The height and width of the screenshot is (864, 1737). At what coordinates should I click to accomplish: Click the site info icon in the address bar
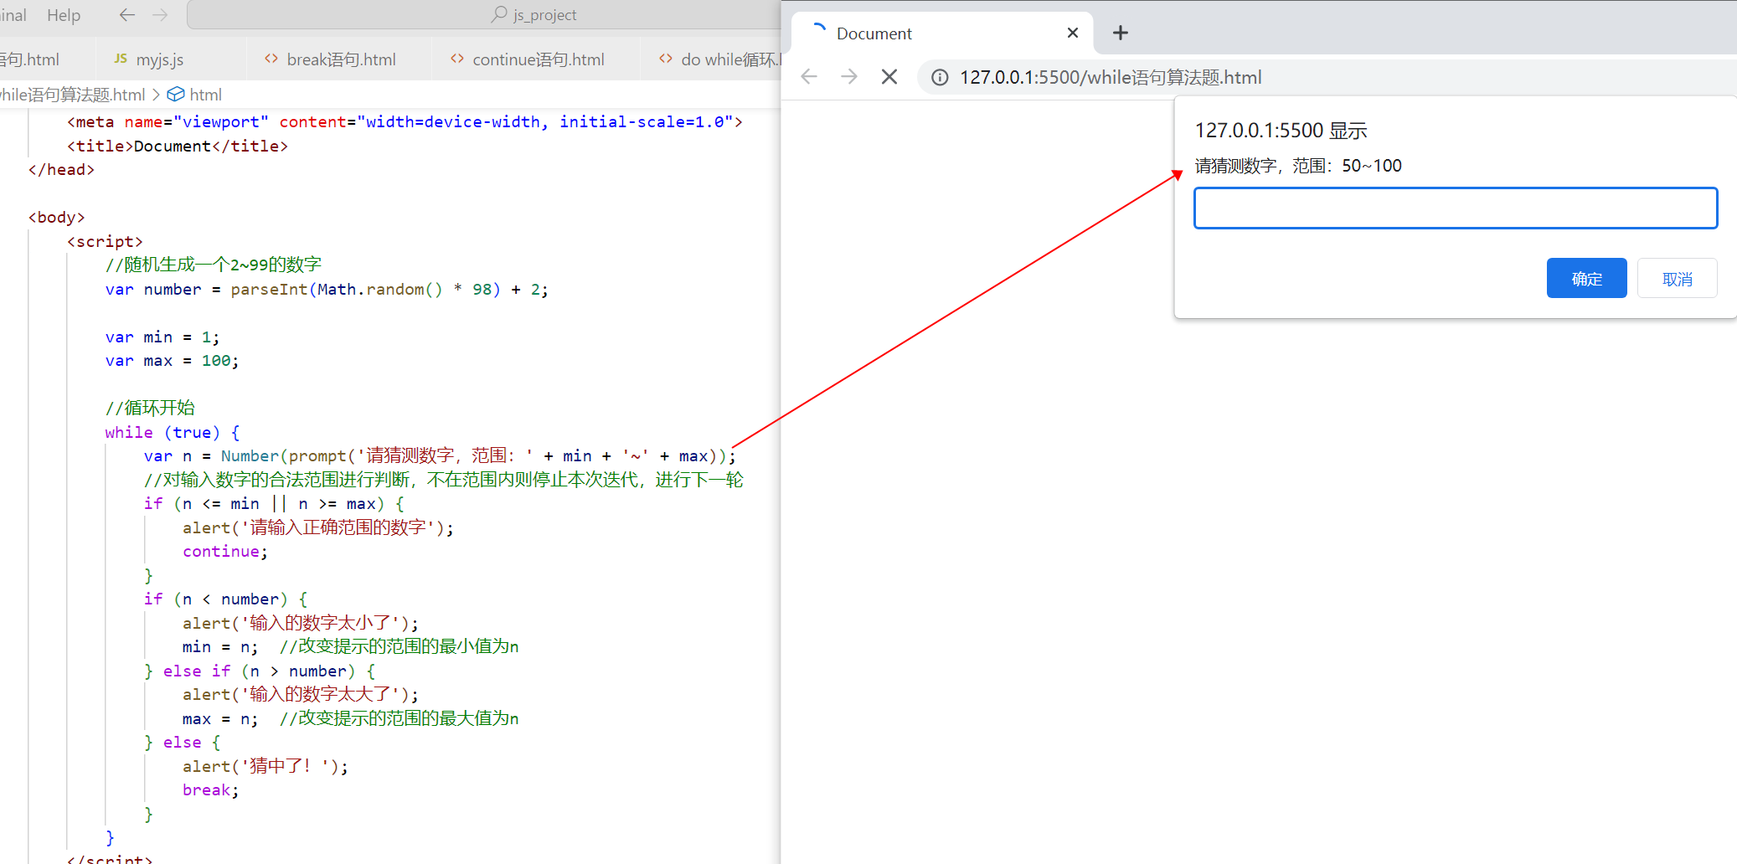(939, 77)
